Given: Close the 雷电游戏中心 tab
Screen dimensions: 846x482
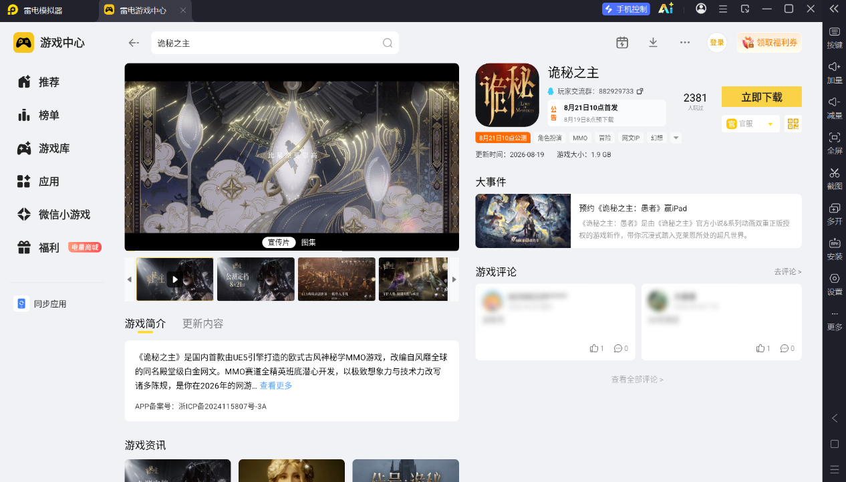Looking at the screenshot, I should (183, 11).
